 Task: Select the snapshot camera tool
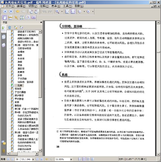pos(34,17)
